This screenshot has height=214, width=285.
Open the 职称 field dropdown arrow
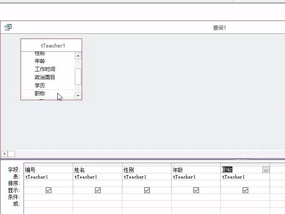(x=266, y=170)
